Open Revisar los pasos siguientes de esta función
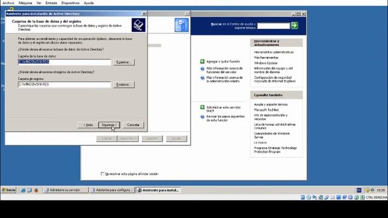 (225, 118)
